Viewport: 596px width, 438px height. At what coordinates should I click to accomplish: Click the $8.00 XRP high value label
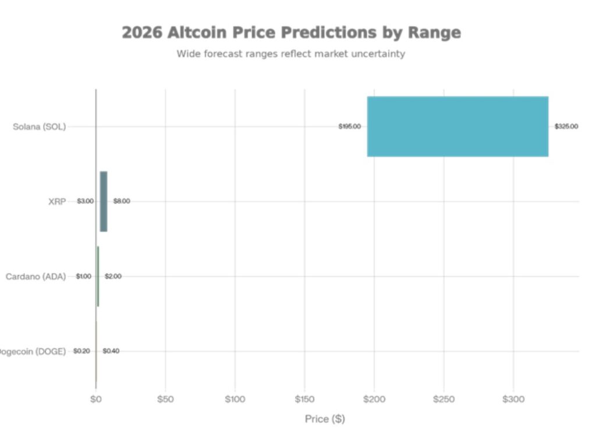point(122,201)
